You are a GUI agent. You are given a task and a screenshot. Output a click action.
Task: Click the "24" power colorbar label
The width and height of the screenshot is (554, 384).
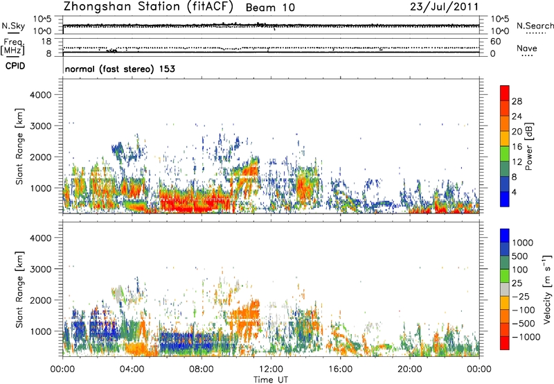[x=517, y=116]
